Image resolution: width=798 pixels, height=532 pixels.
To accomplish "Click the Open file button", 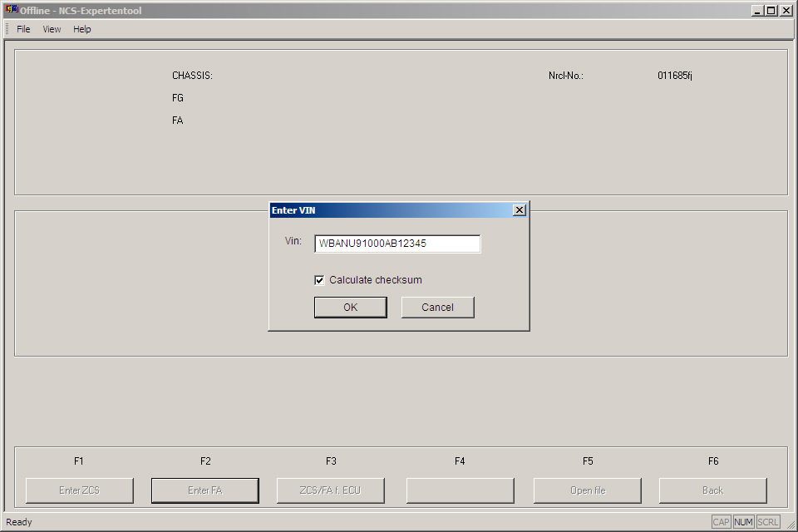I will (588, 490).
